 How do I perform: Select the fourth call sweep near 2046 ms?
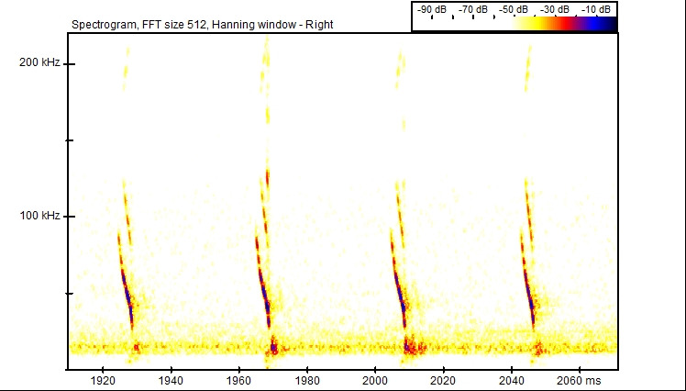[530, 294]
